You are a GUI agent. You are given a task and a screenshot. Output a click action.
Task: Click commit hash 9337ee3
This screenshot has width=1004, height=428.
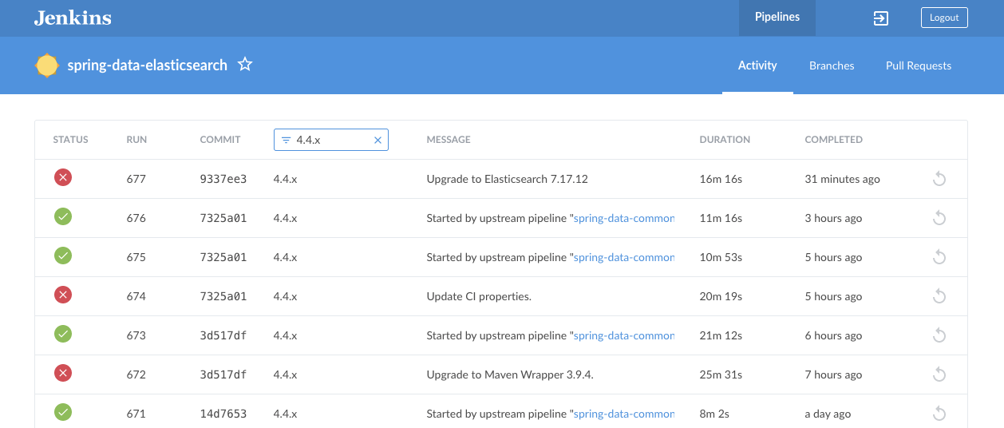(223, 179)
